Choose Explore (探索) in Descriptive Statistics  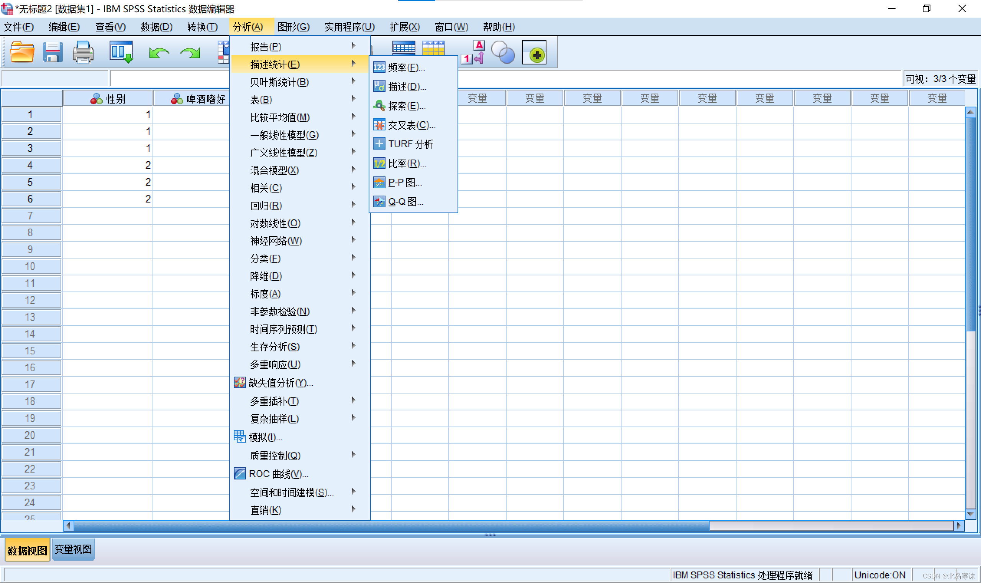[407, 106]
